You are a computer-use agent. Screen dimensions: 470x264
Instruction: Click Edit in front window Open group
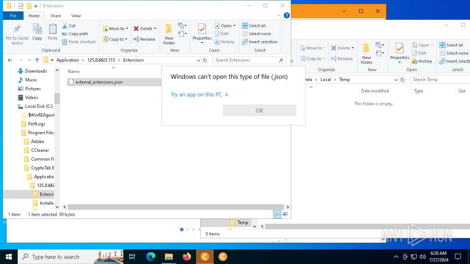click(x=221, y=34)
